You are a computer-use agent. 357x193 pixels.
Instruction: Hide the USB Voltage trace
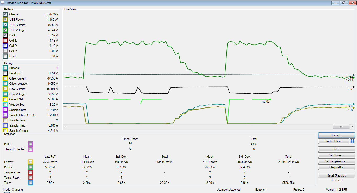click(5, 30)
